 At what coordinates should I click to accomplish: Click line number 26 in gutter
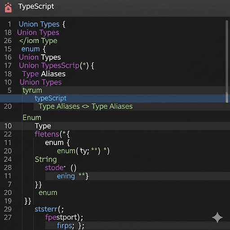(8, 41)
